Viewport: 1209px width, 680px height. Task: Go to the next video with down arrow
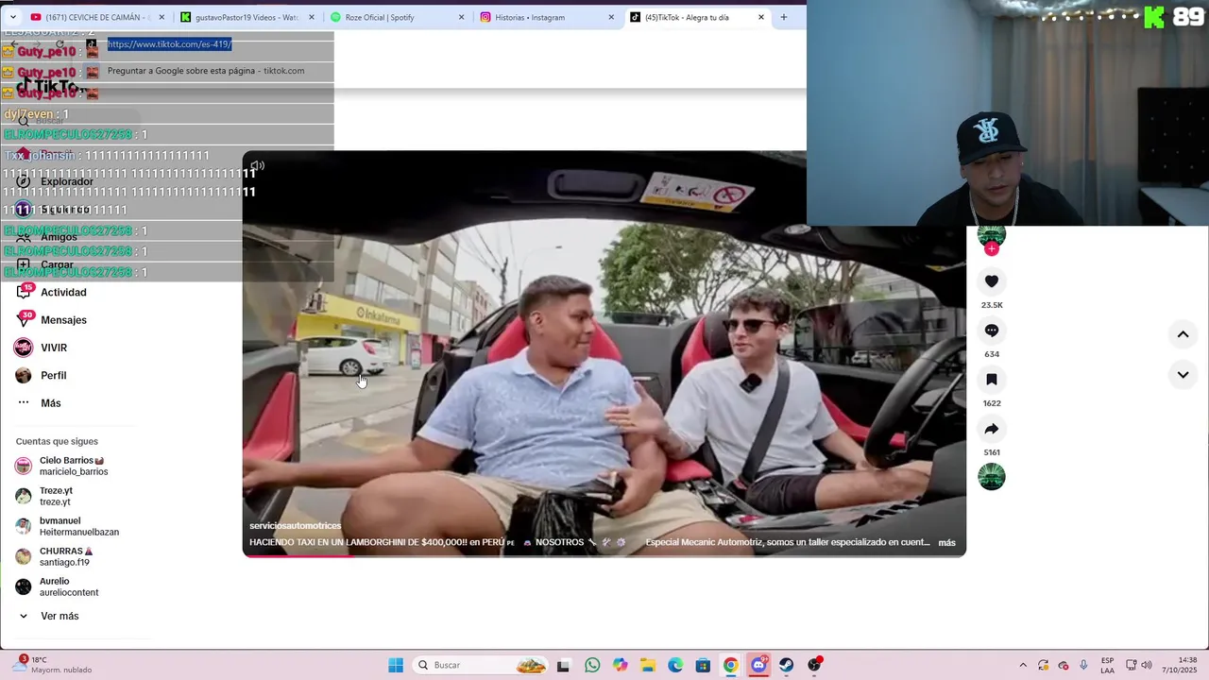pos(1183,375)
